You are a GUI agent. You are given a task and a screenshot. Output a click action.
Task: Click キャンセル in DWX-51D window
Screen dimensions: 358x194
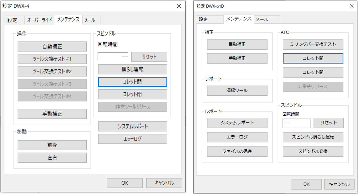point(339,184)
